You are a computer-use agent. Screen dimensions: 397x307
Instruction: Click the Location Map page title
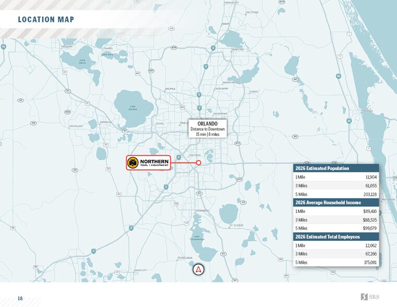[x=46, y=19]
